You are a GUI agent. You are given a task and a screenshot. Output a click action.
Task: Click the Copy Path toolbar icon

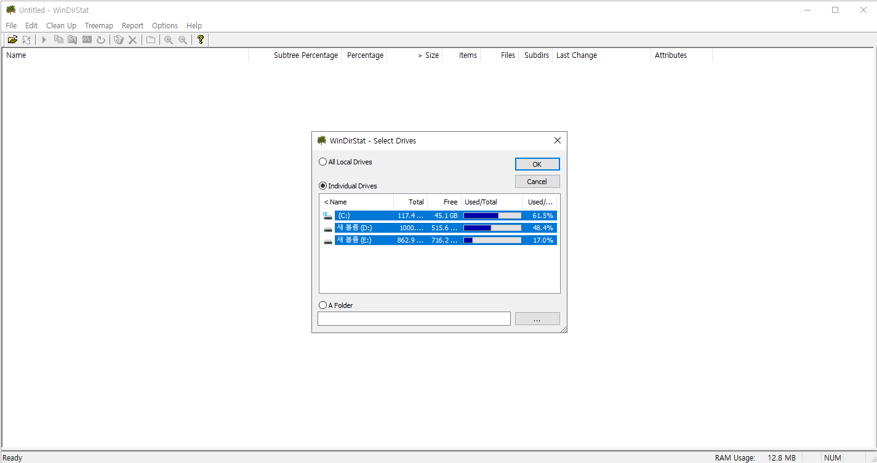(x=58, y=39)
